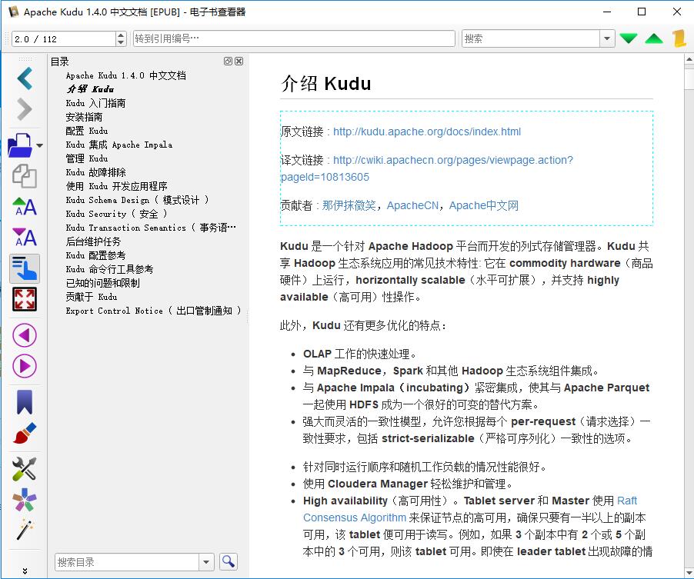Go to next page with purple right arrow

25,366
